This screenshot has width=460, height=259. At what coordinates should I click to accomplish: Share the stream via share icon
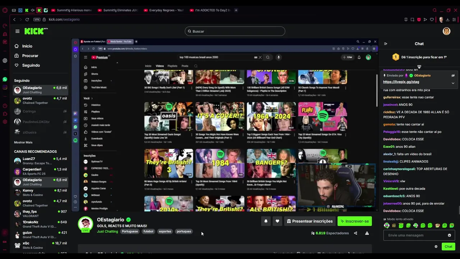point(355,233)
